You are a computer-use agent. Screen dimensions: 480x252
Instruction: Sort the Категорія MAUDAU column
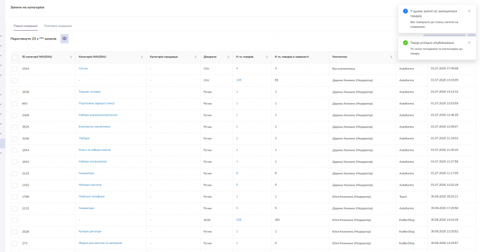click(142, 57)
